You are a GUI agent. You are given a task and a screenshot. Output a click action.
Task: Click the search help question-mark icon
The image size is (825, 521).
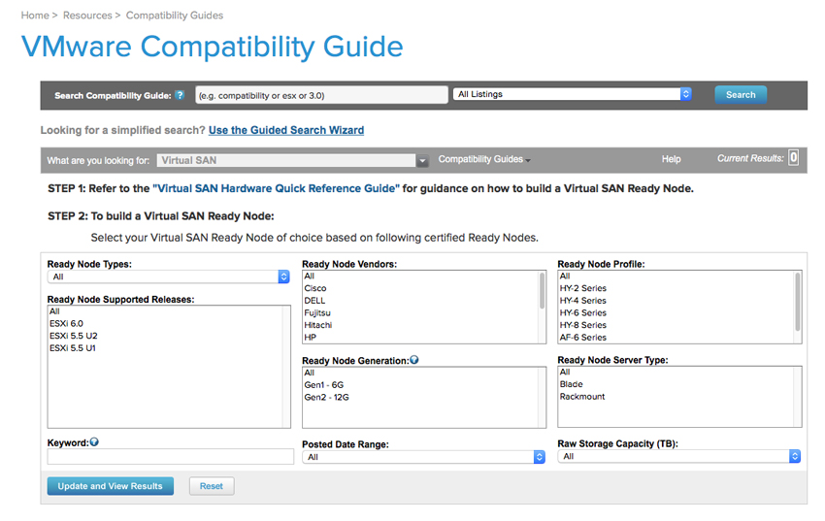click(180, 95)
